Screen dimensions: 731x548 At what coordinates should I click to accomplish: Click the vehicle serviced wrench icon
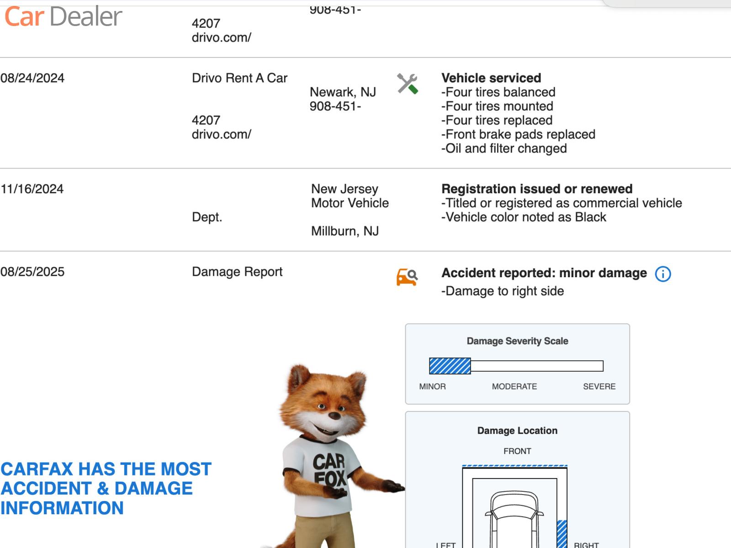[x=408, y=84]
